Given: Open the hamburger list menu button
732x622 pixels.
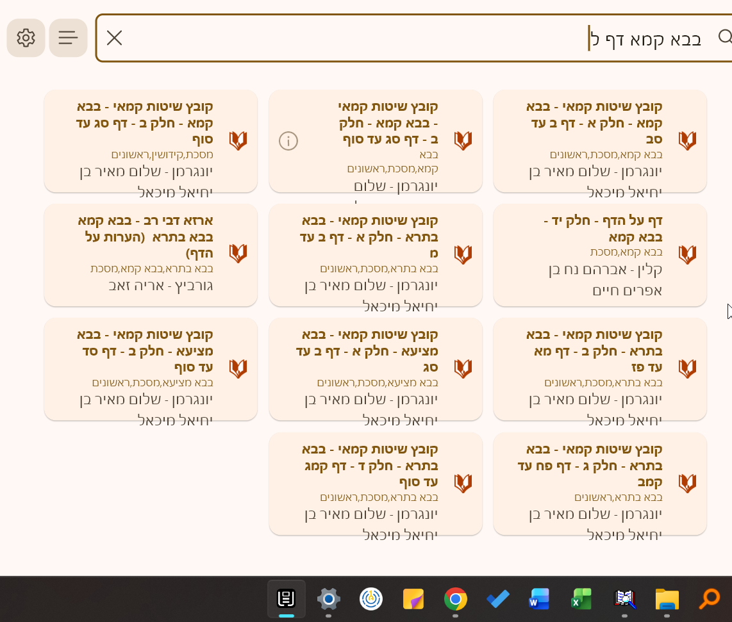Looking at the screenshot, I should (x=68, y=38).
